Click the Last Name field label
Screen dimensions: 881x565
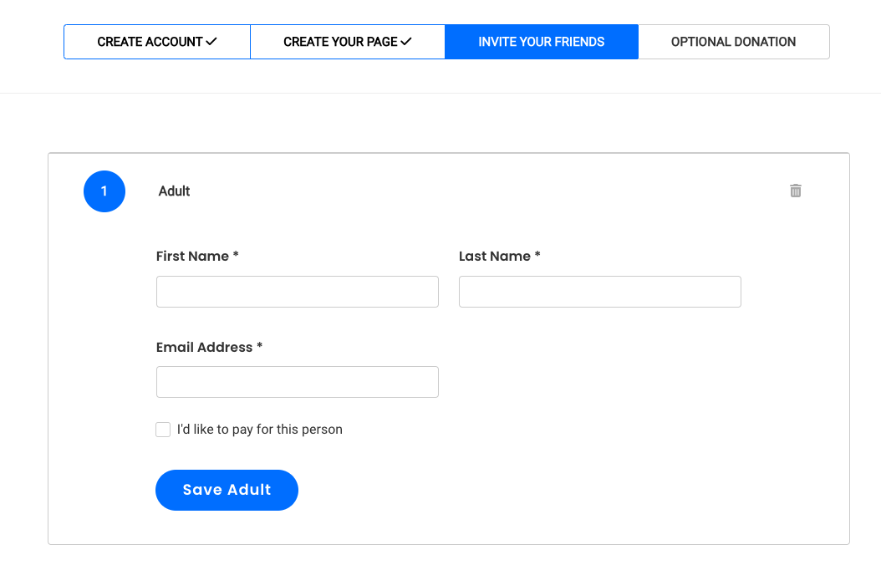pos(494,257)
